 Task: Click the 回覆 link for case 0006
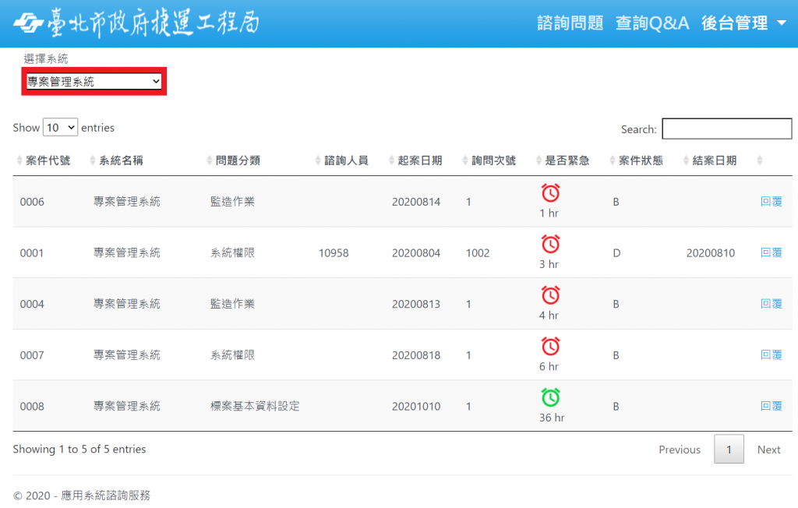(771, 202)
